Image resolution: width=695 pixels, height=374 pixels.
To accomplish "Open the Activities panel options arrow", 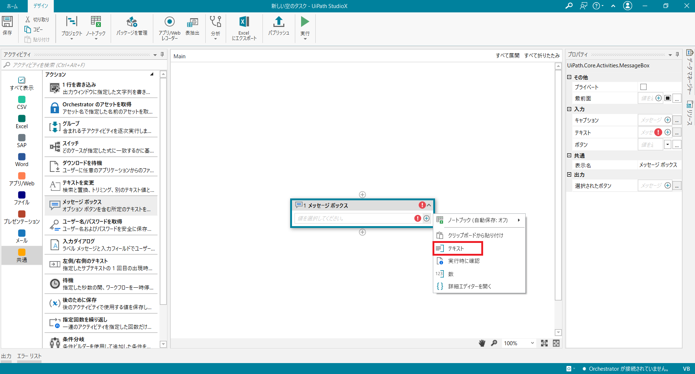I will click(x=155, y=55).
